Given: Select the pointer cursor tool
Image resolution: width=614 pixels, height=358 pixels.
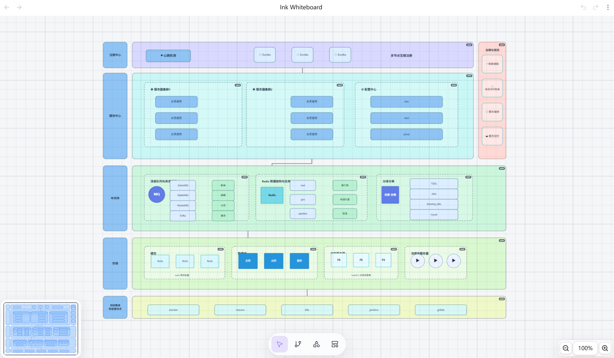Looking at the screenshot, I should 280,344.
